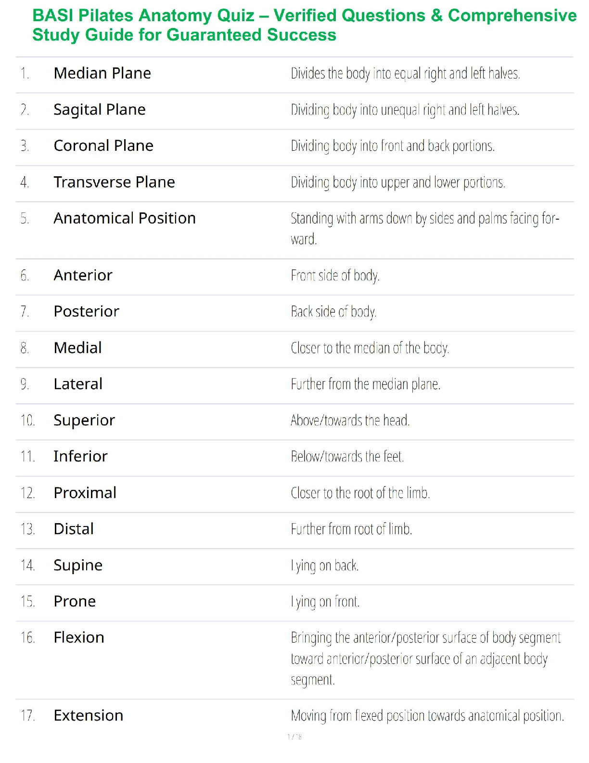Select the Extension term
The height and width of the screenshot is (763, 589).
pyautogui.click(x=89, y=715)
